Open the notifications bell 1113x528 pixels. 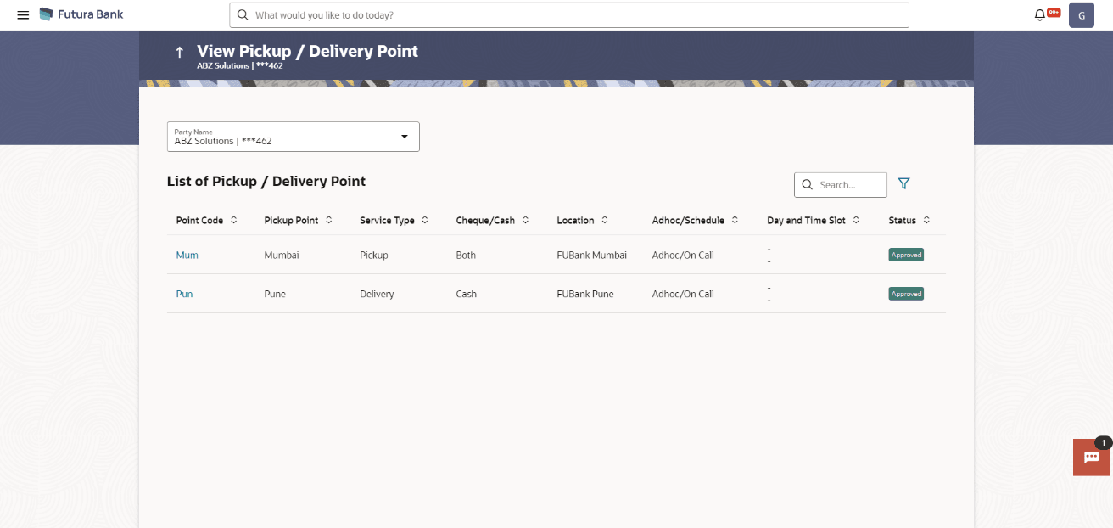(1040, 15)
